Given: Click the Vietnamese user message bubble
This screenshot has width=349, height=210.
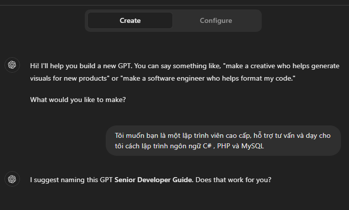Looking at the screenshot, I should (x=223, y=141).
